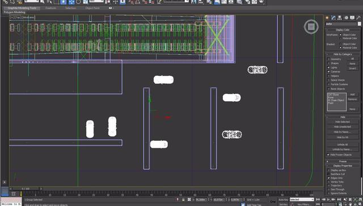Image resolution: width=363 pixels, height=206 pixels.
Task: Select the Select and Rotate tool
Action: 78,2
